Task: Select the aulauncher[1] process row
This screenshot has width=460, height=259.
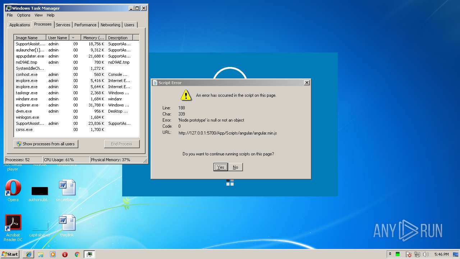Action: (x=77, y=50)
